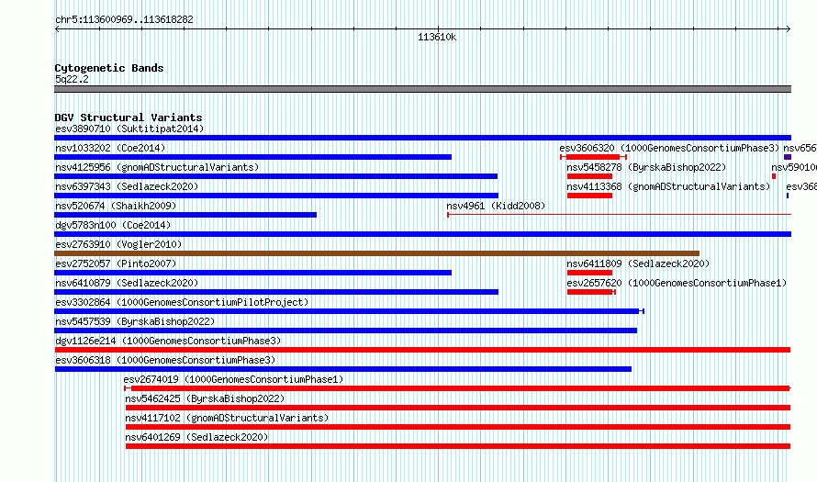This screenshot has width=817, height=482.
Task: Click the red bar under esv2657620
Action: pyautogui.click(x=591, y=292)
